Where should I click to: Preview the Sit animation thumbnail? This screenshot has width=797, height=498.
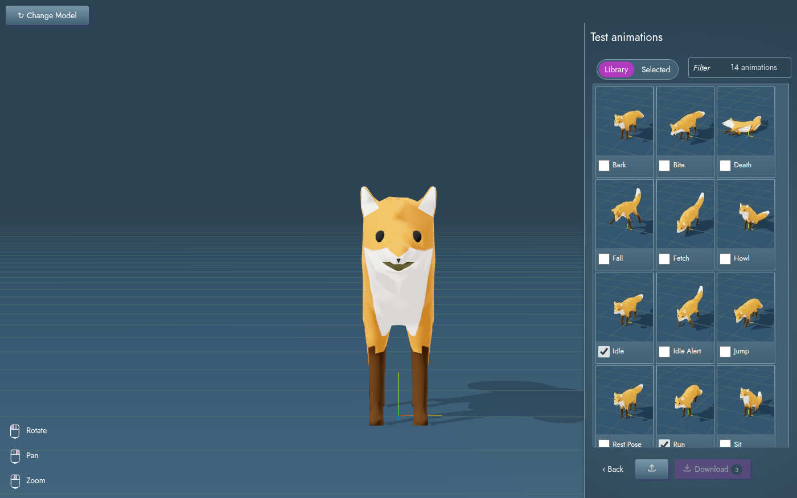click(746, 400)
